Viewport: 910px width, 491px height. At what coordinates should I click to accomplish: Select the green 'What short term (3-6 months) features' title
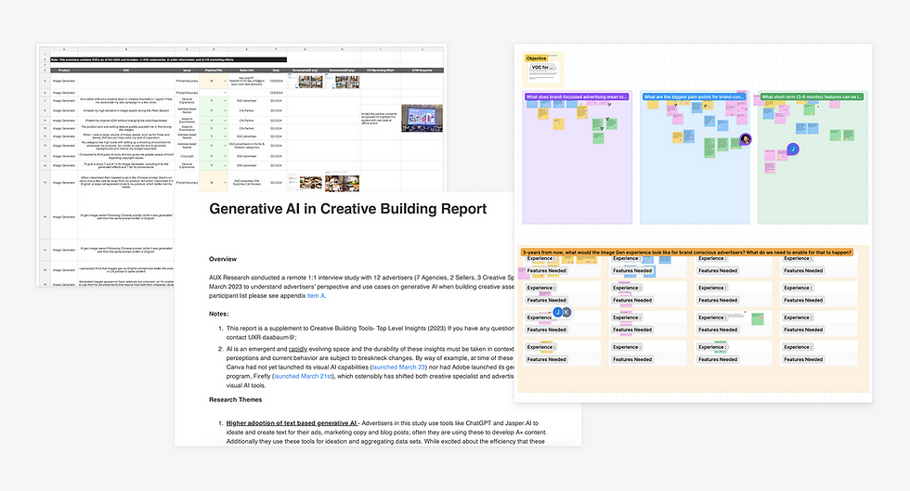[812, 97]
